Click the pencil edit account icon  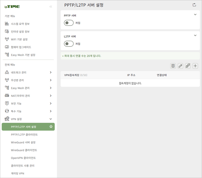point(180,66)
